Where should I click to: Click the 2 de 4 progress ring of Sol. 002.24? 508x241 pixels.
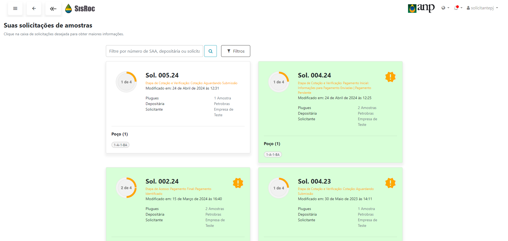[126, 188]
